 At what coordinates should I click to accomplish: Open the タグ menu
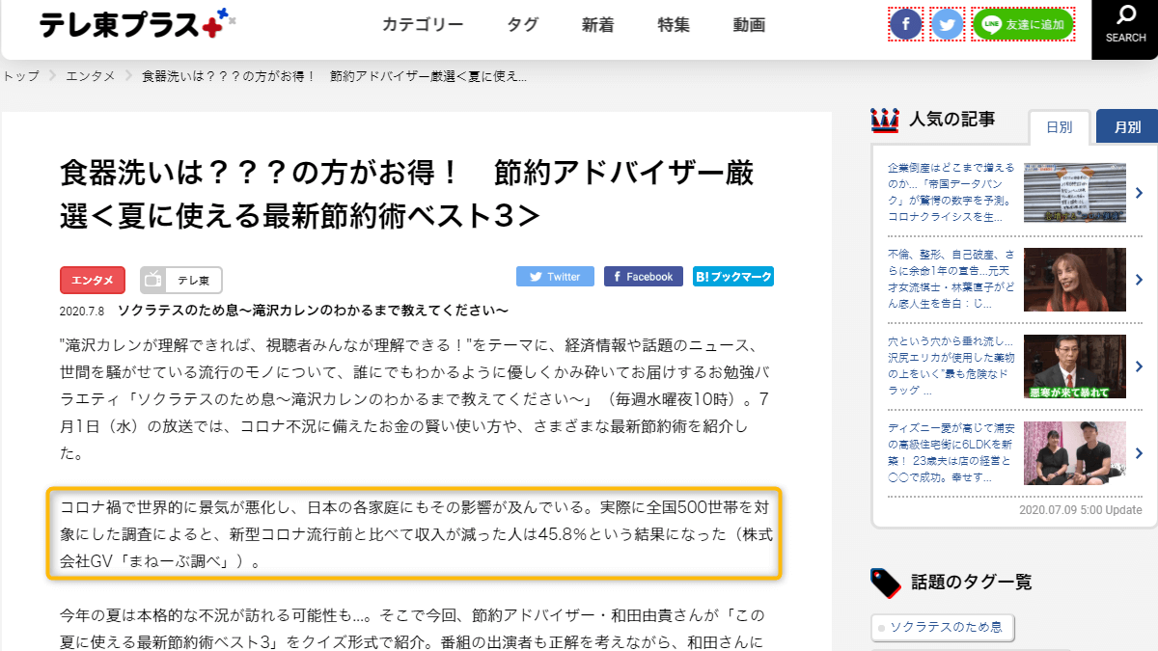[x=523, y=26]
